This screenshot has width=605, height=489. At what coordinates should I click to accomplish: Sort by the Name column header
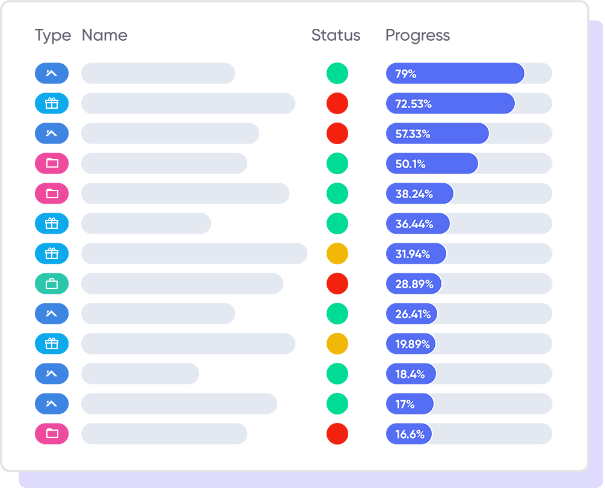[105, 35]
